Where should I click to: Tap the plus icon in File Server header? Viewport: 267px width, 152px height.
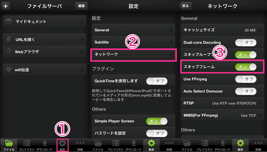tap(6, 6)
